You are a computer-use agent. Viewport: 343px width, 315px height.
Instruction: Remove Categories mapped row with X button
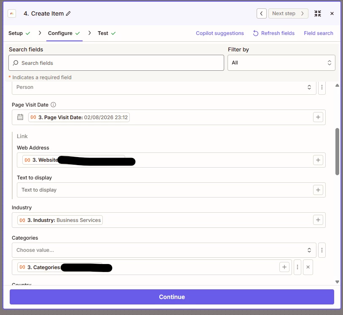[x=308, y=267]
